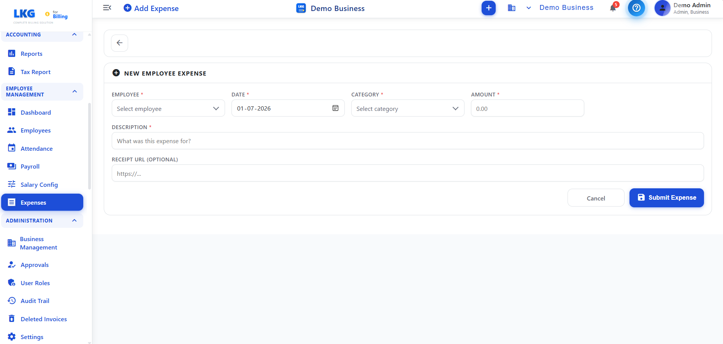Click the Demo Business link in header

(566, 8)
